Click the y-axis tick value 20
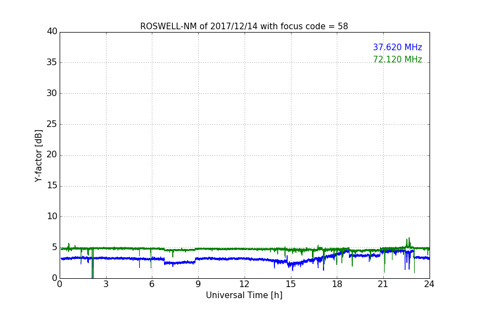 pos(52,155)
